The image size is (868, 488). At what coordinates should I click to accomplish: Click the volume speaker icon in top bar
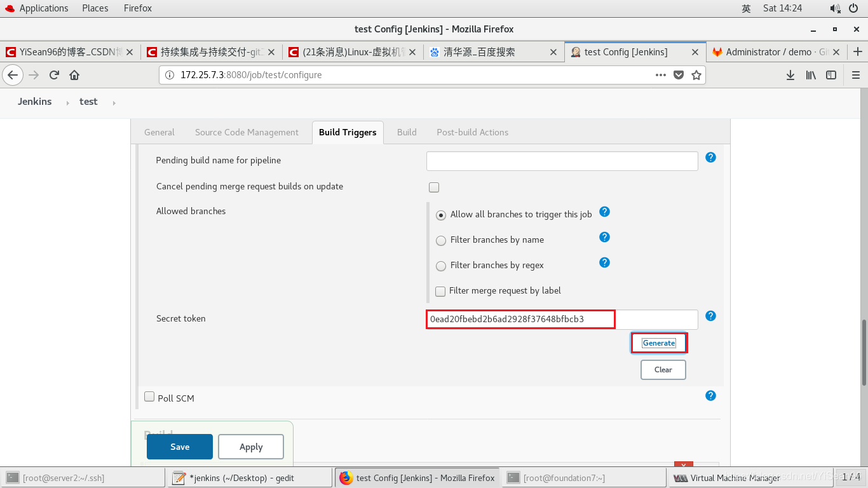[835, 8]
